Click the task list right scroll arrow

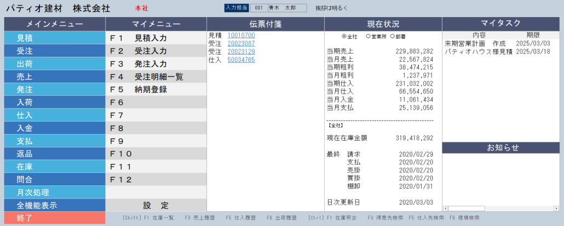(x=557, y=208)
